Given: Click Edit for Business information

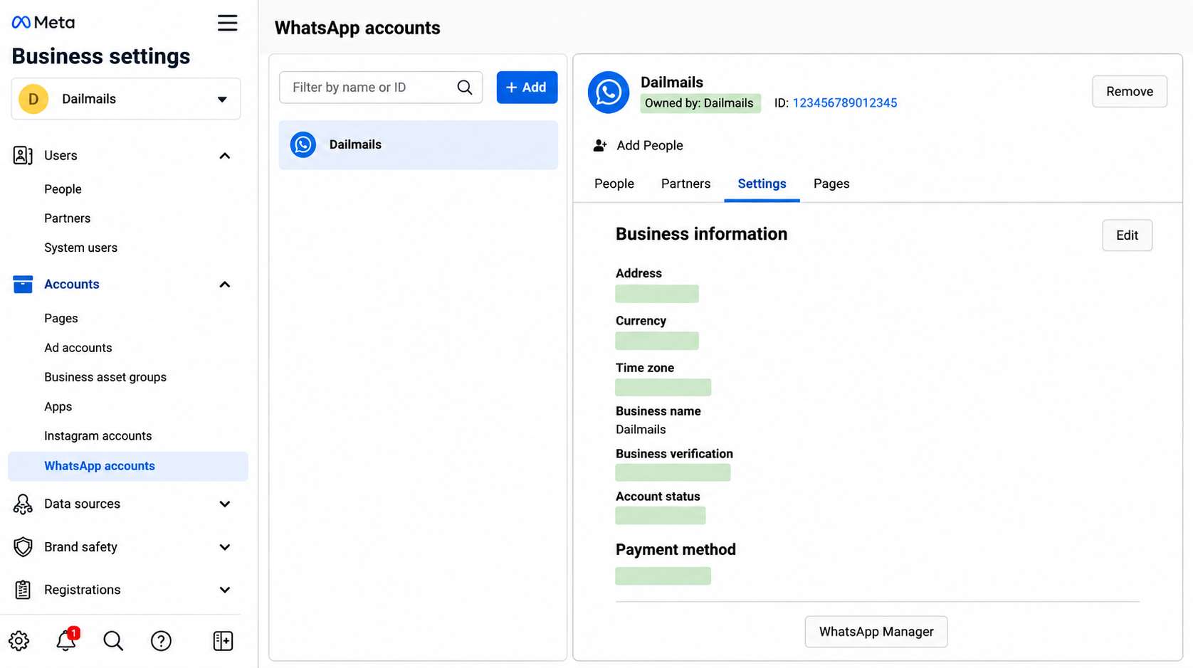Looking at the screenshot, I should pos(1127,235).
